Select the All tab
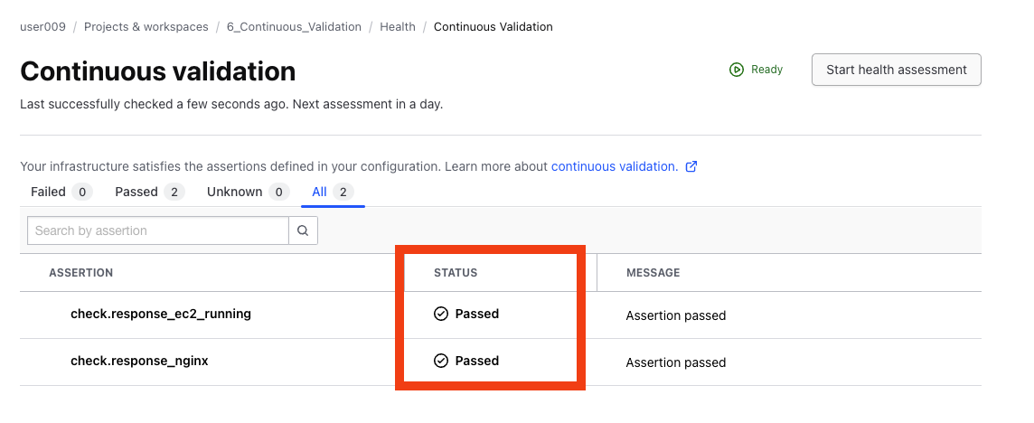Screen dimensions: 1034x423 click(332, 192)
